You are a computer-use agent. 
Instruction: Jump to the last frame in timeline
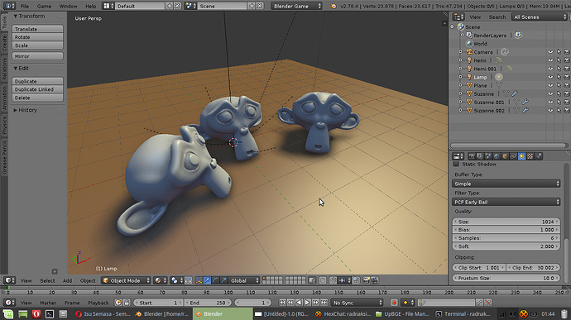(324, 303)
